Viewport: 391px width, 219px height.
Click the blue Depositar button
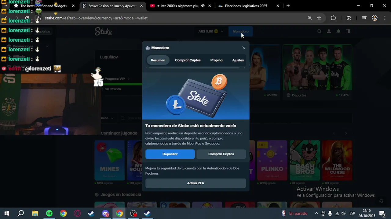click(170, 154)
